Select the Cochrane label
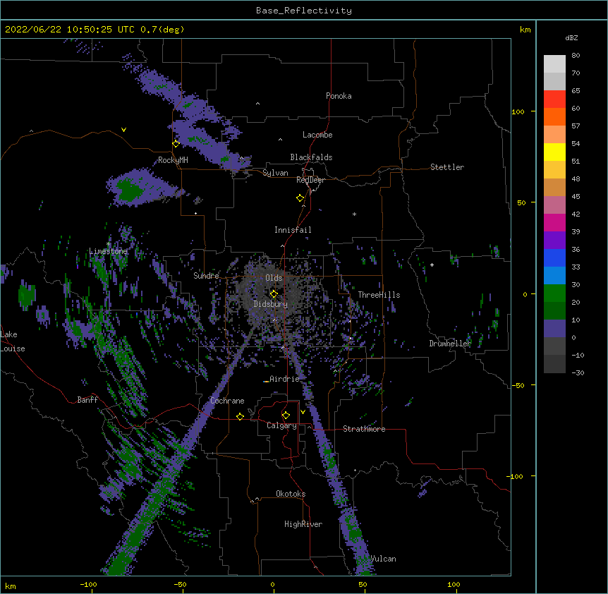 227,401
